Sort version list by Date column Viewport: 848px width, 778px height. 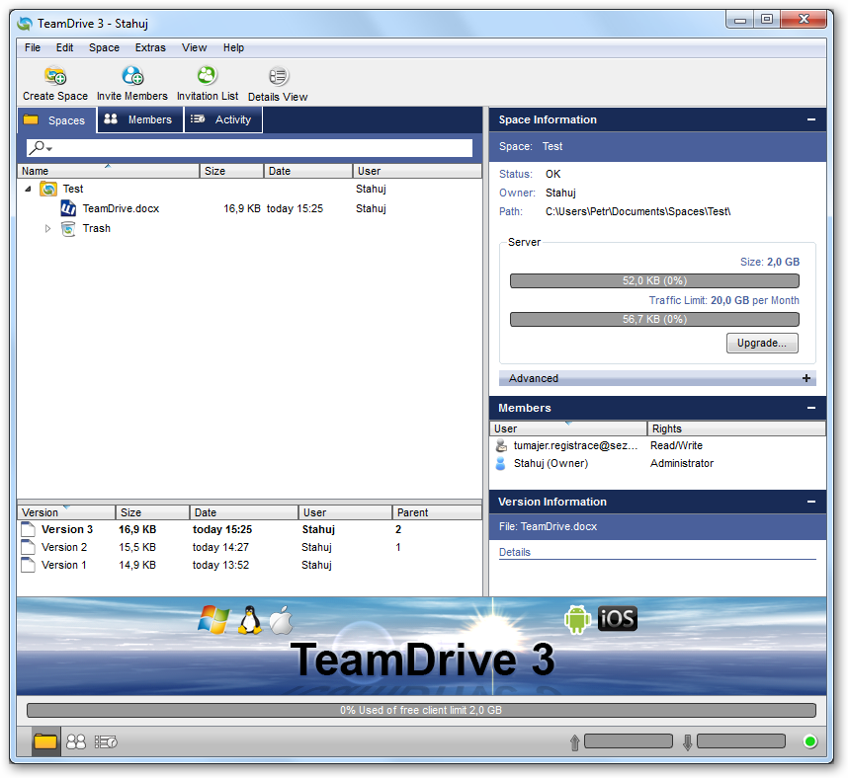244,512
